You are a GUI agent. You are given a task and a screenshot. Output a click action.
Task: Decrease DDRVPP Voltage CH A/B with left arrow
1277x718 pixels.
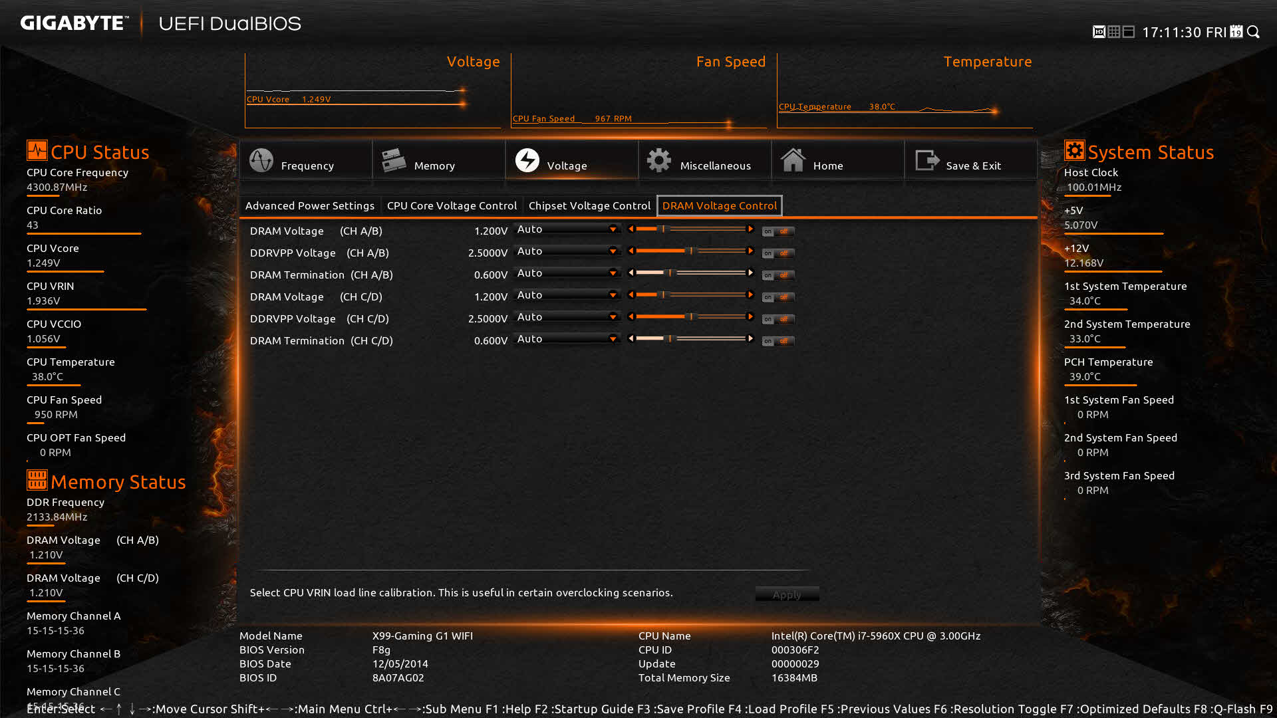[x=631, y=251]
